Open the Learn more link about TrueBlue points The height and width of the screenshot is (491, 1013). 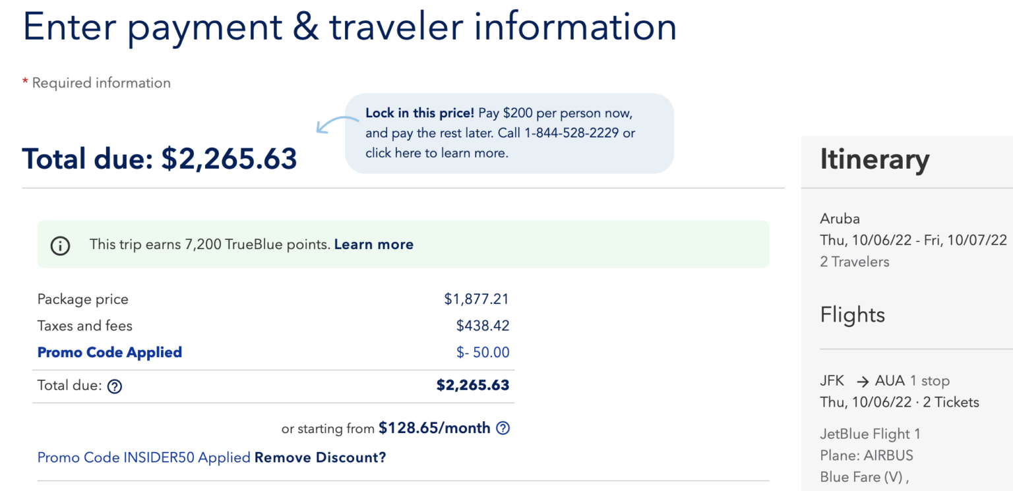373,245
